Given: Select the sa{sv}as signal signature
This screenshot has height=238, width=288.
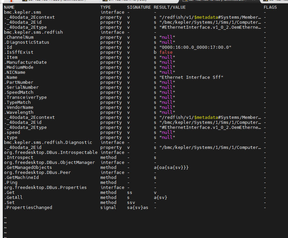Looking at the screenshot, I should (x=137, y=208).
